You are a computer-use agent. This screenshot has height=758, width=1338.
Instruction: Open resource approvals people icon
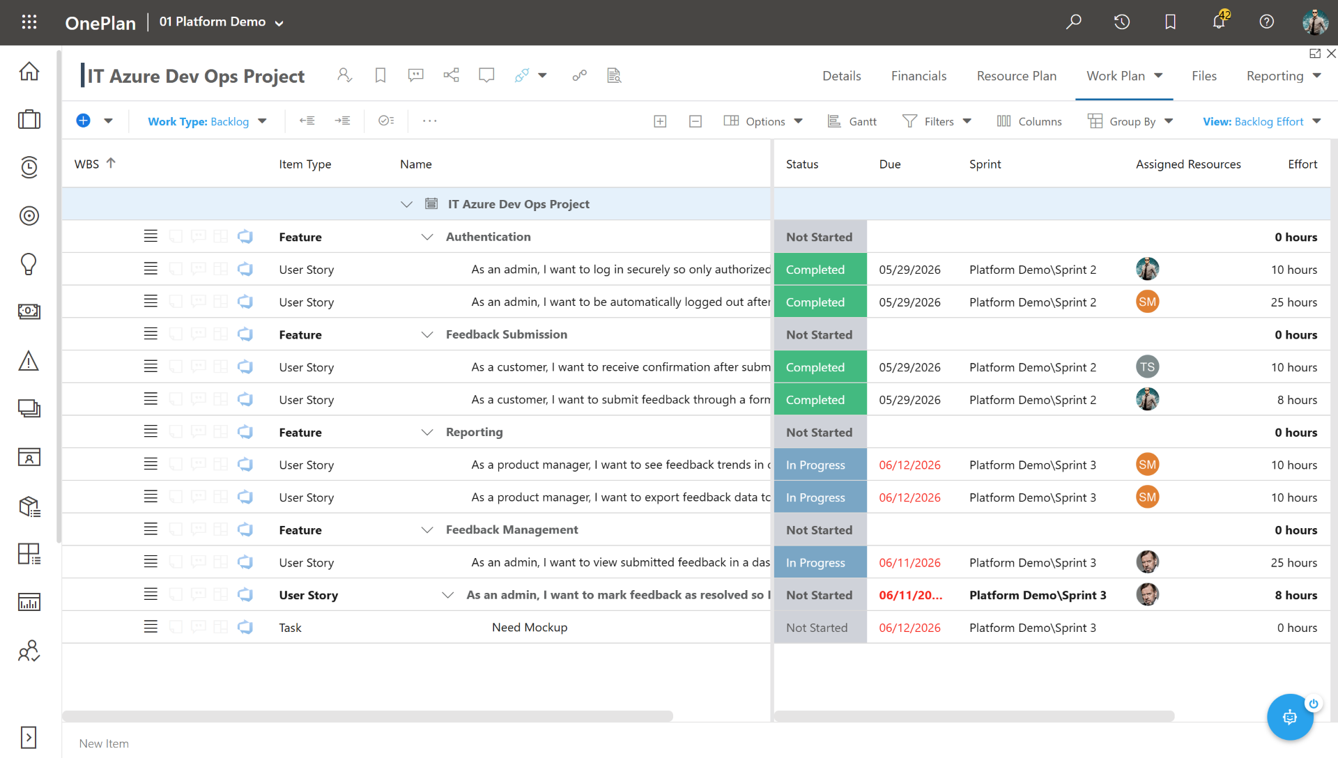click(x=29, y=651)
